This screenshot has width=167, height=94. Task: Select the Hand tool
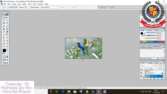click(4, 46)
